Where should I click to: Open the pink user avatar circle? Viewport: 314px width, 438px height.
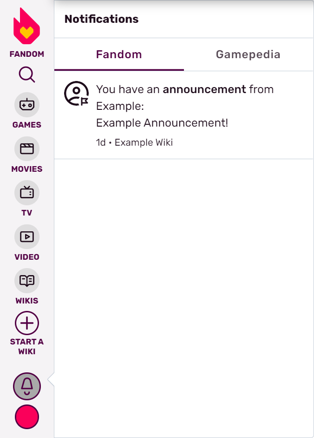point(26,417)
